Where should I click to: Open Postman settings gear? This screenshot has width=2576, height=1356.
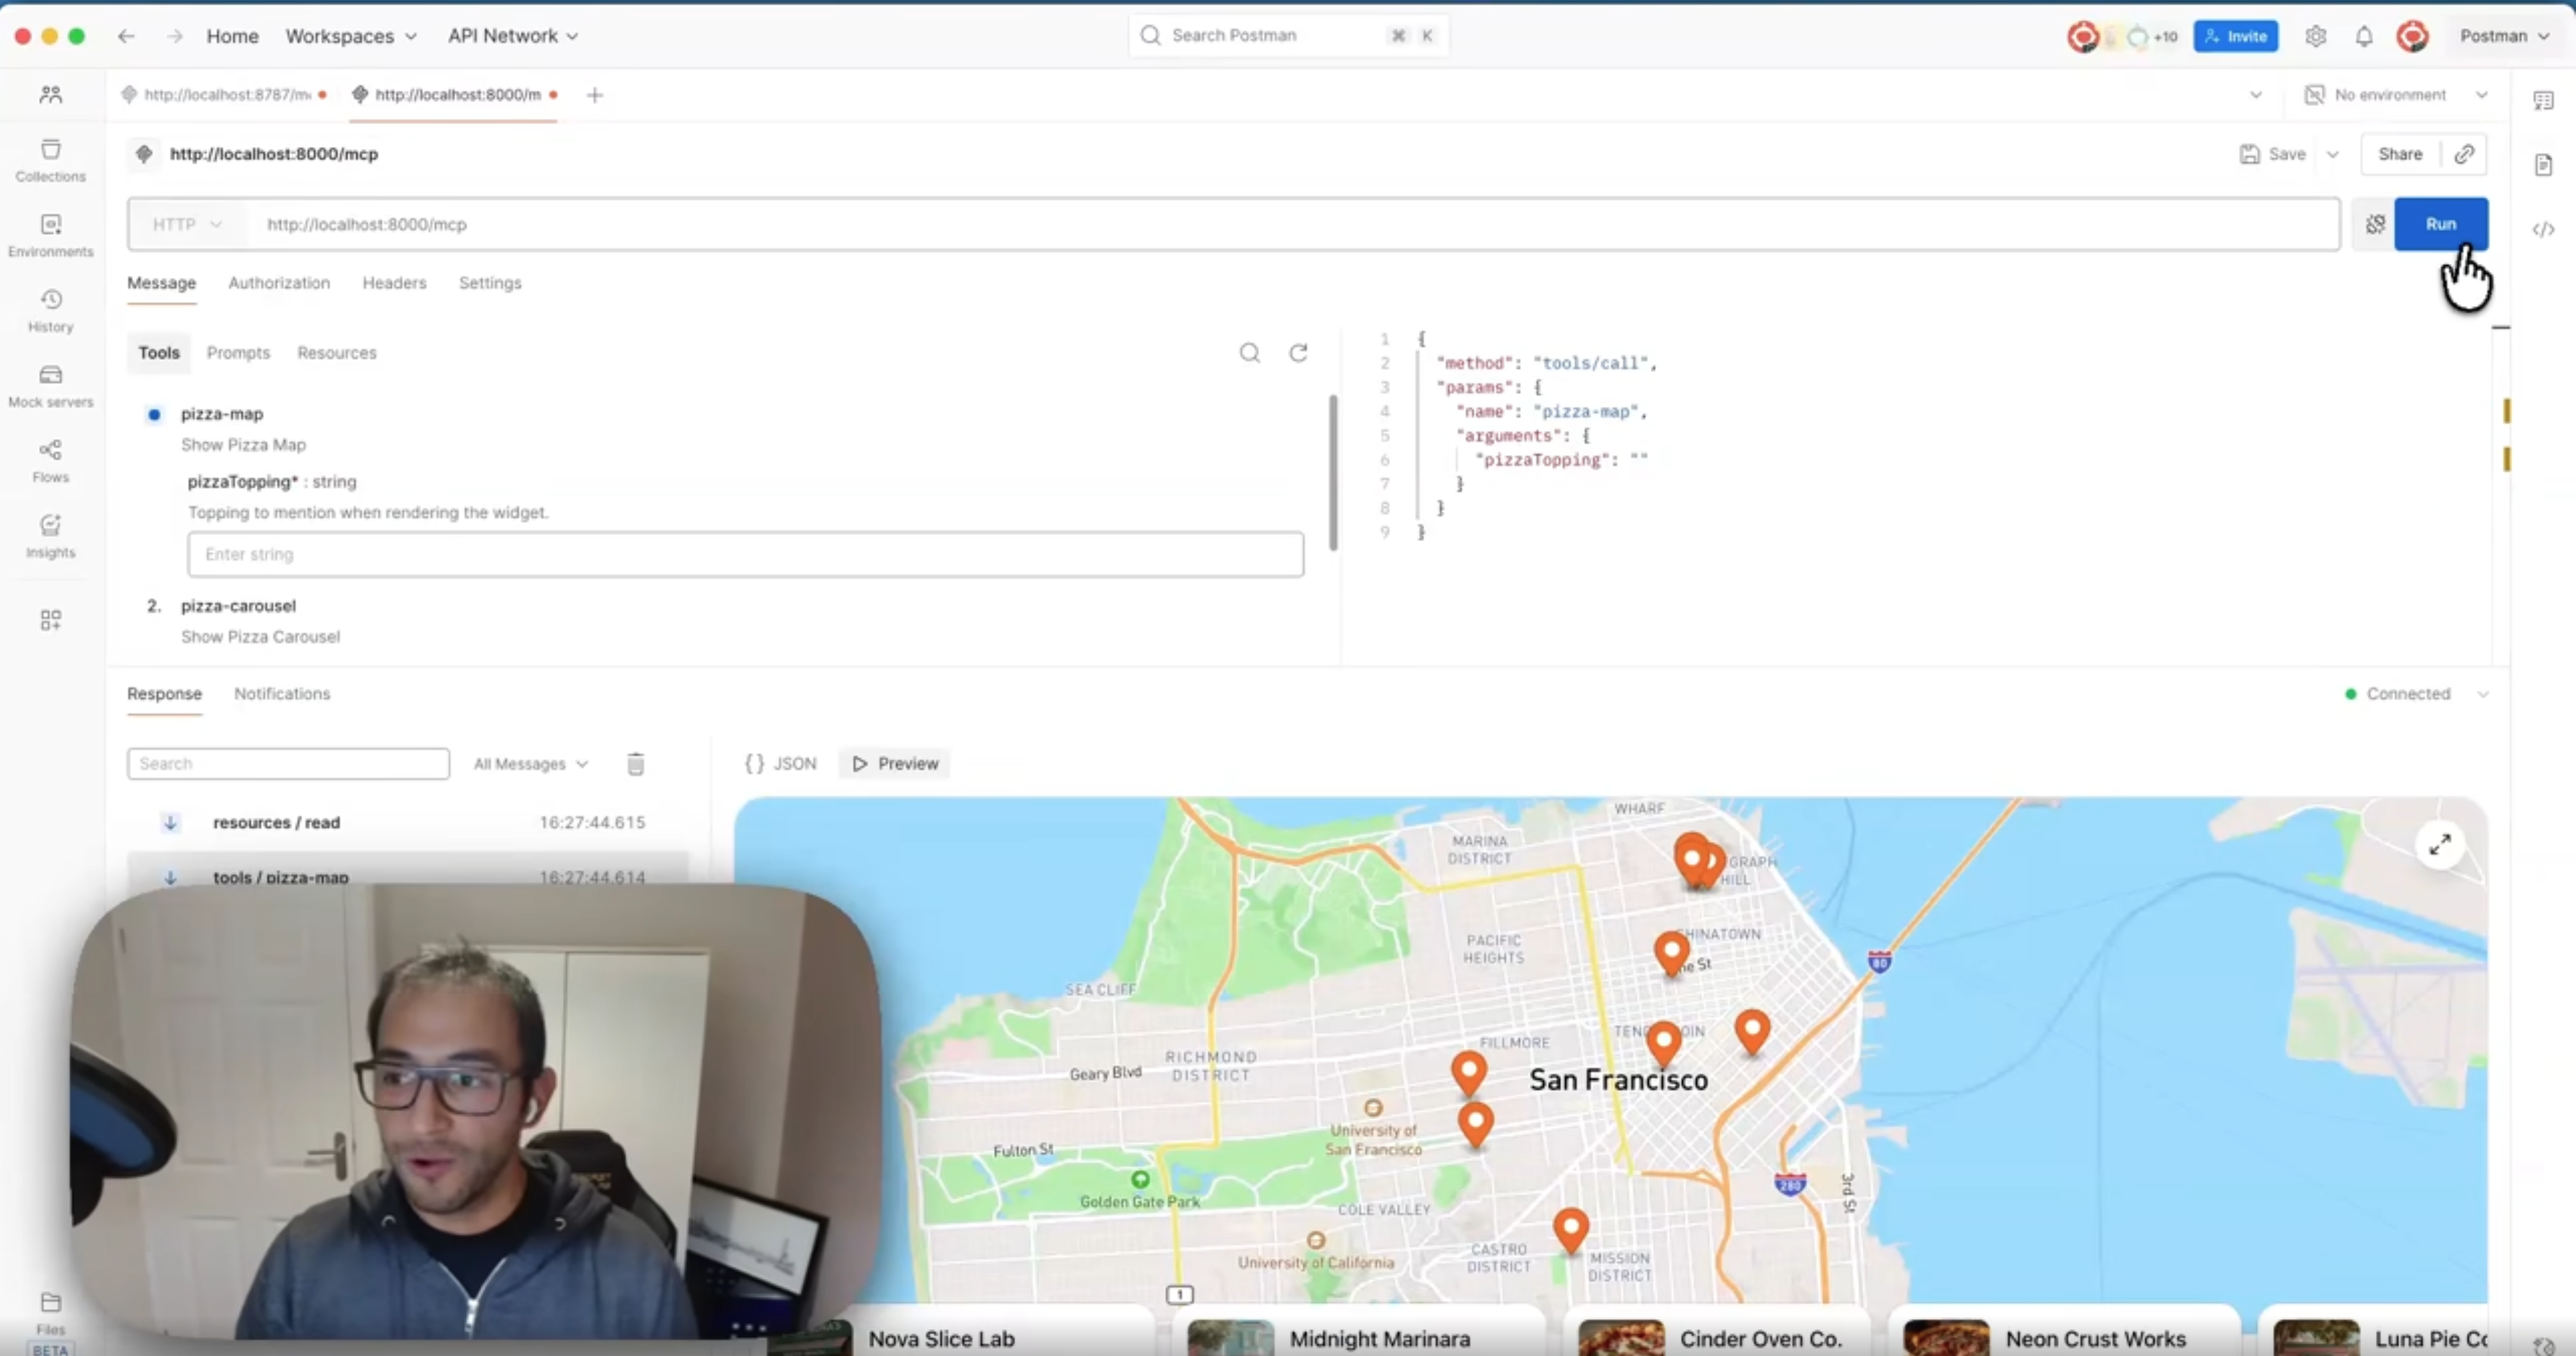coord(2316,35)
